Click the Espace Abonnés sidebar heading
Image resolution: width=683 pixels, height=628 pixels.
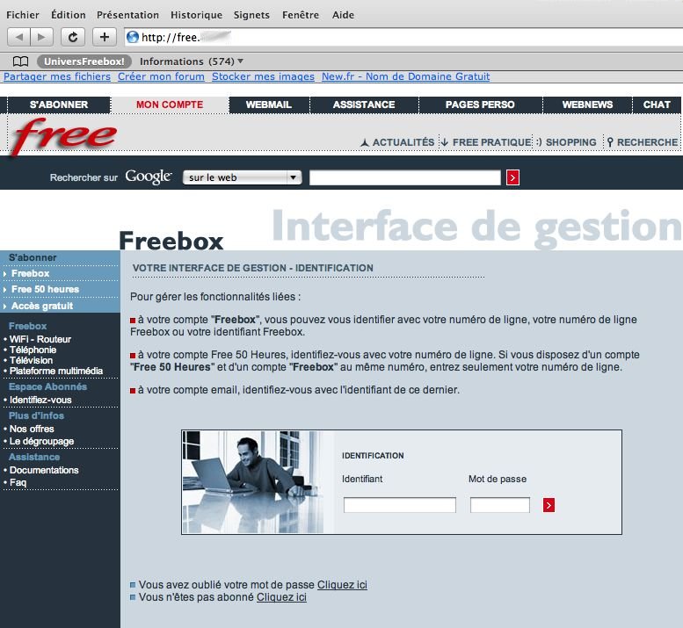click(48, 386)
